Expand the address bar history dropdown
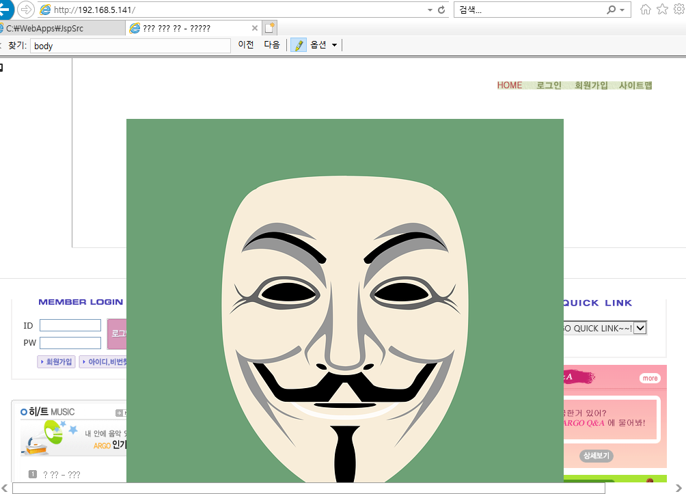 [x=430, y=10]
